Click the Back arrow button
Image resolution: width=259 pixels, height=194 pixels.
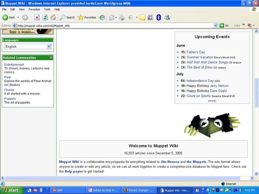pyautogui.click(x=8, y=17)
